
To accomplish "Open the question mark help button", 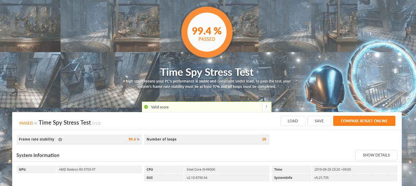I will [266, 107].
